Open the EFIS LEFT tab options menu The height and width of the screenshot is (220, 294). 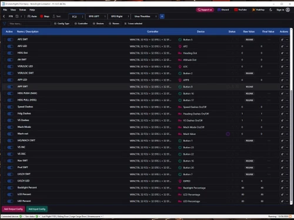[x=105, y=16]
